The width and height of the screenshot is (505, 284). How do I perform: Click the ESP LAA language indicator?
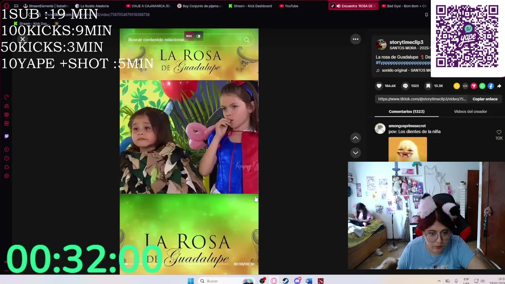click(x=466, y=281)
